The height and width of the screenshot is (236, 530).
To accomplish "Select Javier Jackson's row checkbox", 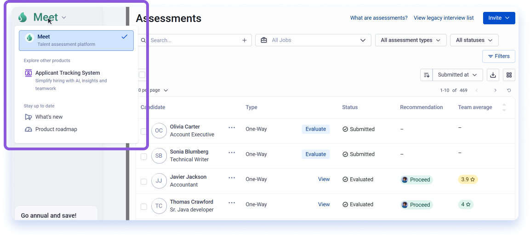I will (144, 181).
